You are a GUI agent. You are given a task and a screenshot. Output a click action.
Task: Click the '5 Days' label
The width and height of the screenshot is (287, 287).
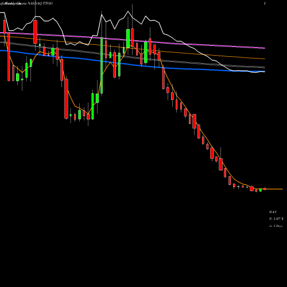coord(278,226)
